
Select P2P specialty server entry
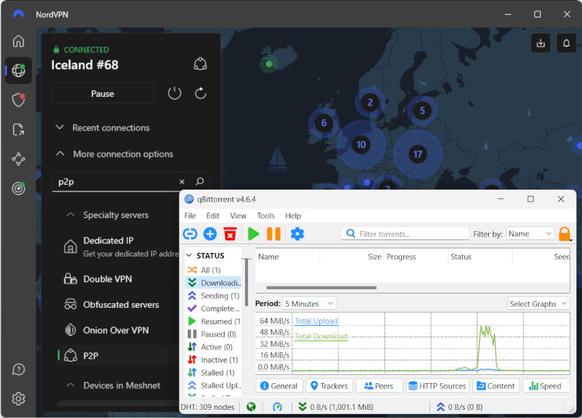118,356
